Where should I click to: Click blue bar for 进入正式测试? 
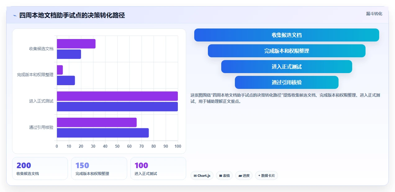coord(117,107)
